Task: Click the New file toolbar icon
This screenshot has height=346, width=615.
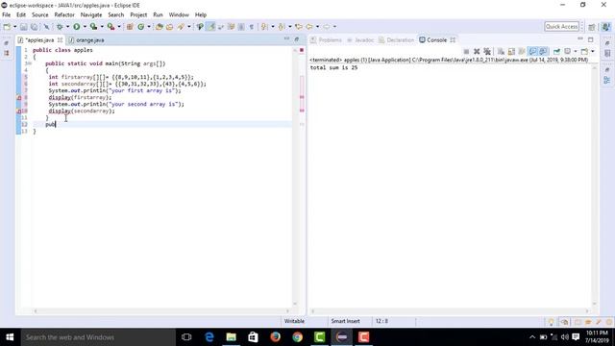Action: [7, 27]
